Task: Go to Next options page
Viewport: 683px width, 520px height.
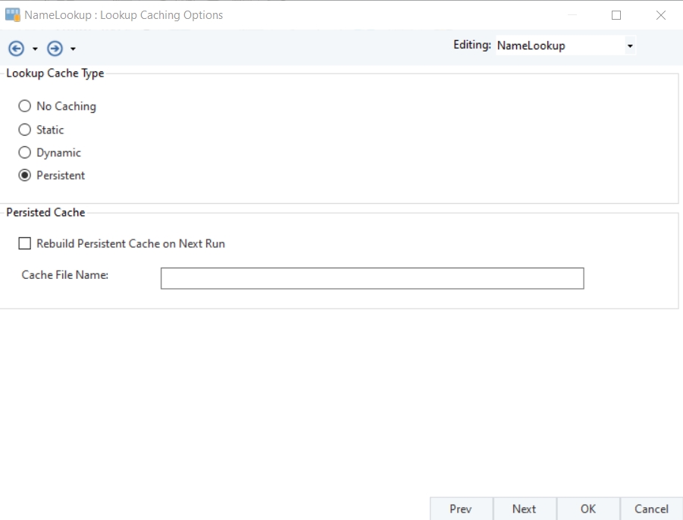Action: pos(524,509)
